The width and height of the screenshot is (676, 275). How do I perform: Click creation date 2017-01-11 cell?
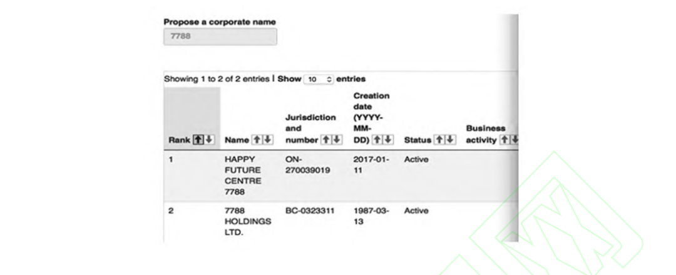click(371, 165)
